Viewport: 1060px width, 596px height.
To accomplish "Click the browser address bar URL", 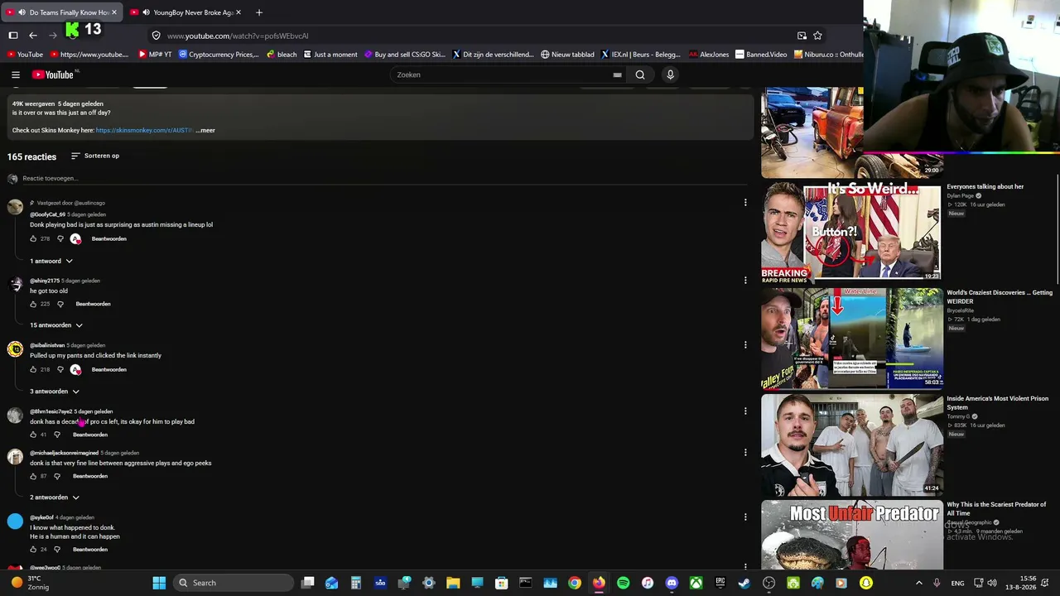I will tap(238, 36).
